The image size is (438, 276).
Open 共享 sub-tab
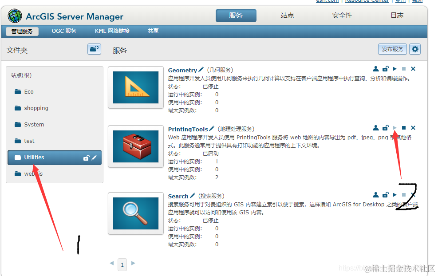point(153,31)
